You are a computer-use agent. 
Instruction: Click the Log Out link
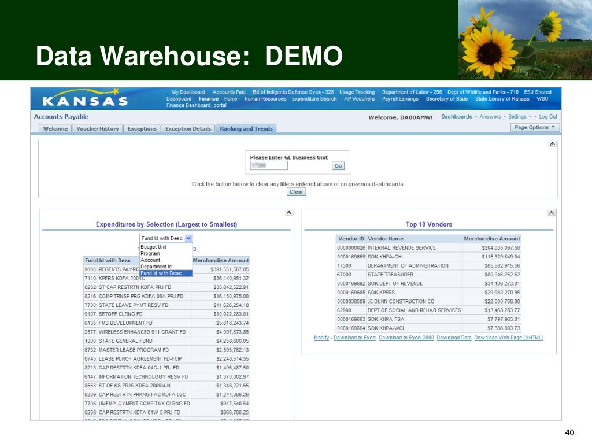548,117
